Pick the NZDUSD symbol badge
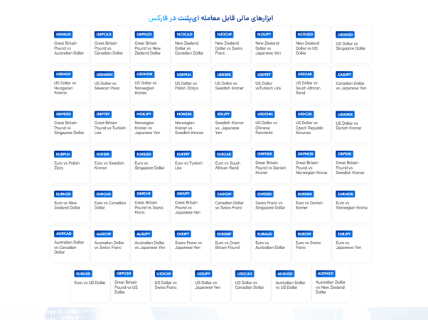 (305, 34)
